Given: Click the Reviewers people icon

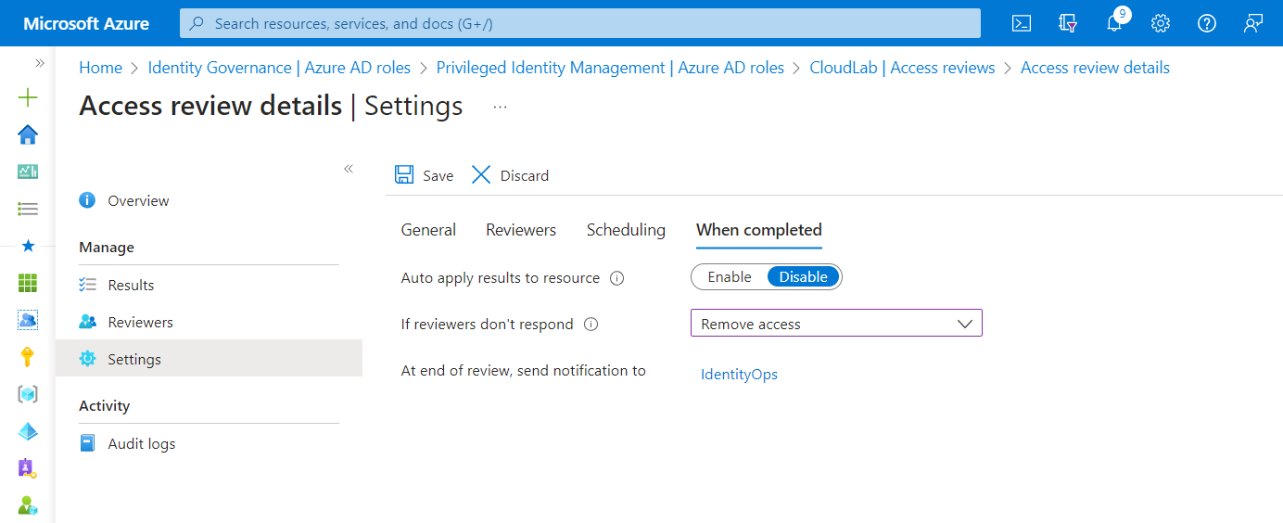Looking at the screenshot, I should coord(87,322).
